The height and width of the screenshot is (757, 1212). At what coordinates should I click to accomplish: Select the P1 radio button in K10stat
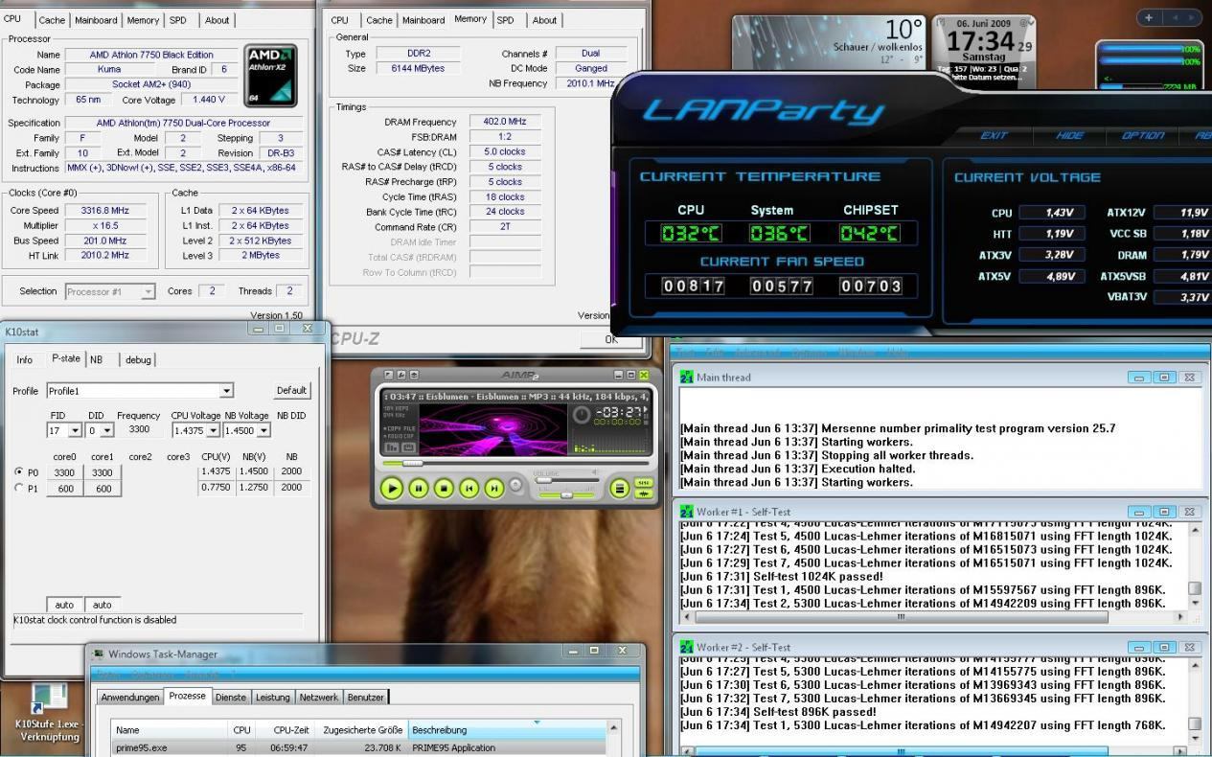tap(19, 488)
